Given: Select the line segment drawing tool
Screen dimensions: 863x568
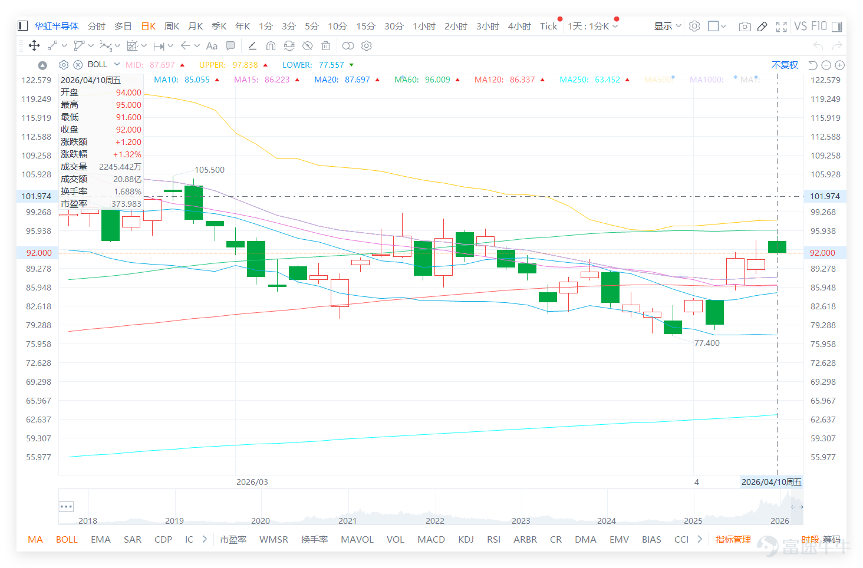Looking at the screenshot, I should coord(52,46).
